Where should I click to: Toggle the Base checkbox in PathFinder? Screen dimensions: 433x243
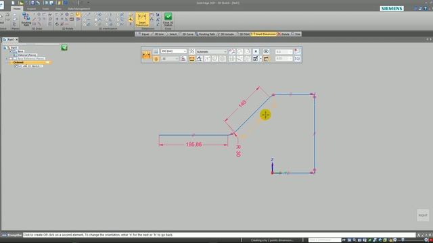point(12,51)
